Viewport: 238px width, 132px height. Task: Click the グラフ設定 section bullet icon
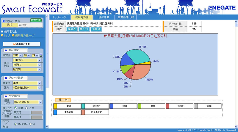coord(6,96)
